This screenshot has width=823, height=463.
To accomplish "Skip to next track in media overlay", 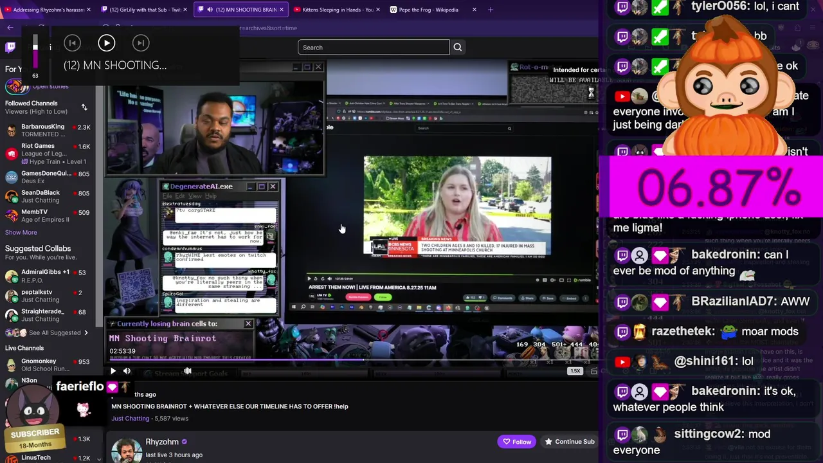I will (x=141, y=43).
